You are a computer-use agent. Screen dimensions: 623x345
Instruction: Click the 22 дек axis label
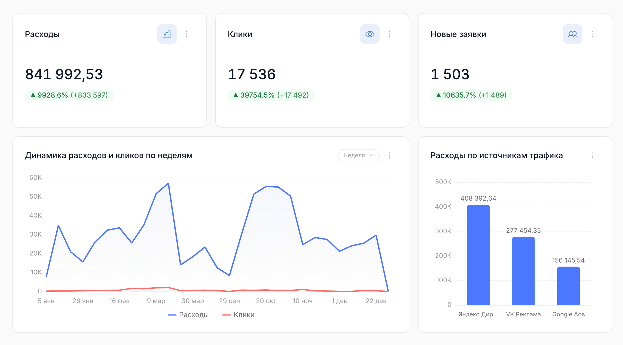click(376, 301)
